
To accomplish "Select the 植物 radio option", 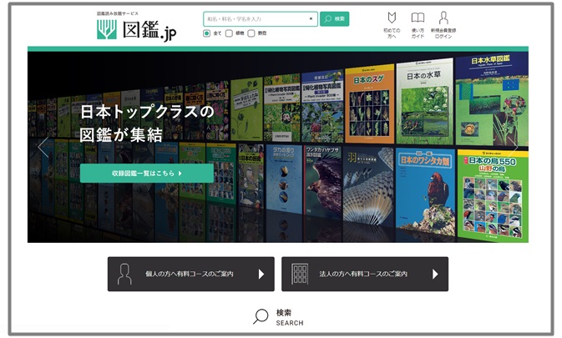I will 229,33.
